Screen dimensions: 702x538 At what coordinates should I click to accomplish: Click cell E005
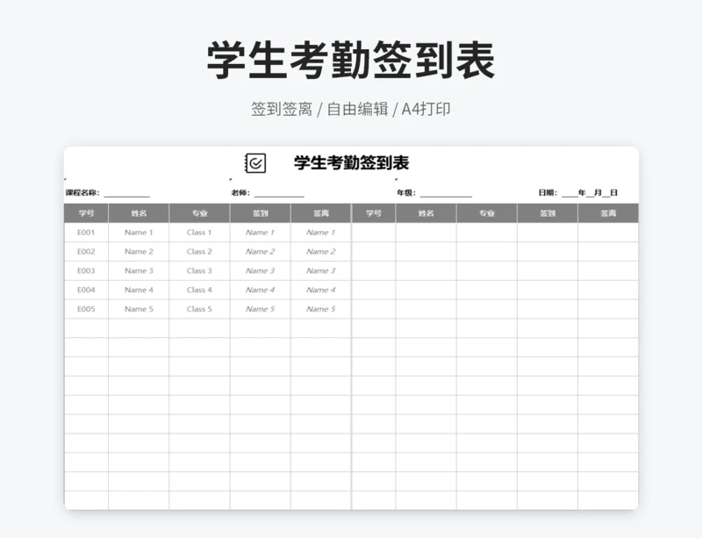(86, 309)
